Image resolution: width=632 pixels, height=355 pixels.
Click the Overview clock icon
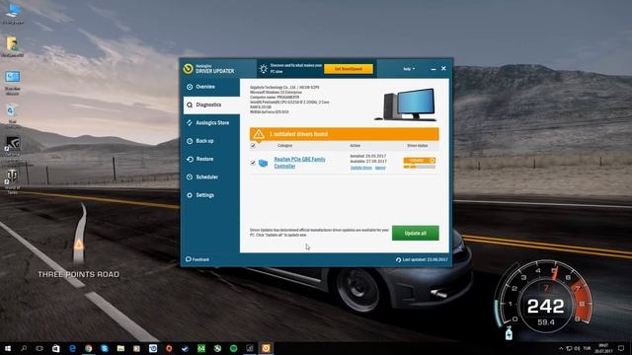(x=190, y=87)
